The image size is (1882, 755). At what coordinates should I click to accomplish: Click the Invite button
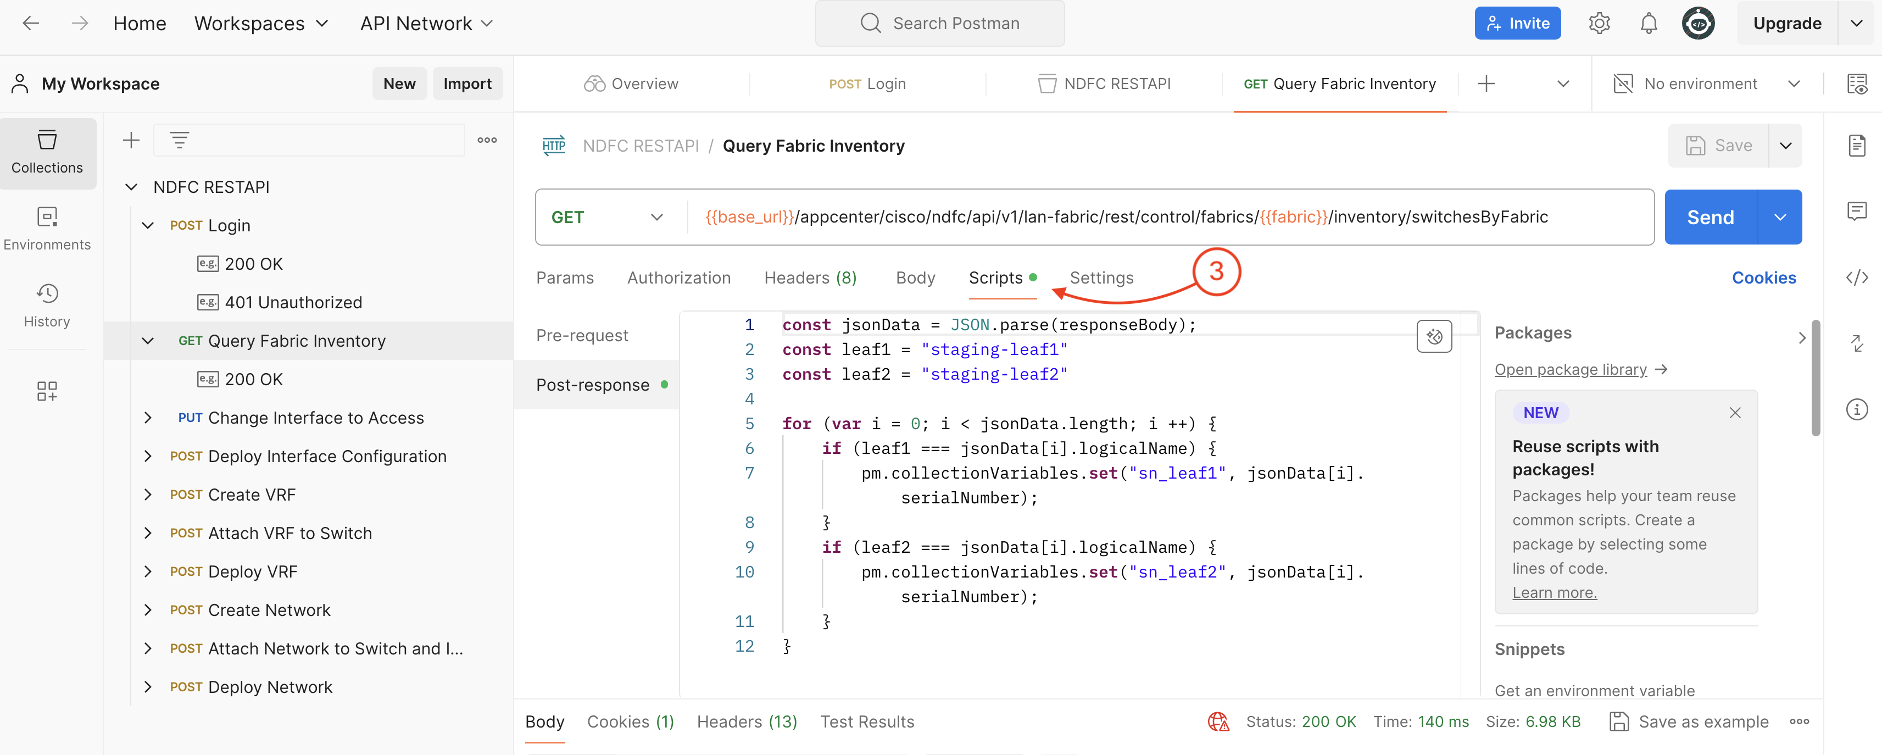(x=1517, y=24)
